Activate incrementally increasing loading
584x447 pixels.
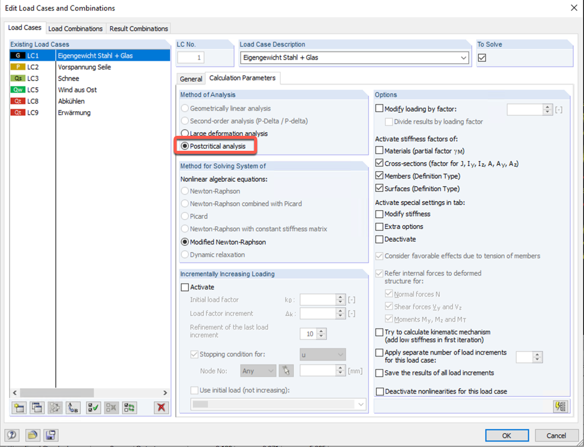pos(184,287)
